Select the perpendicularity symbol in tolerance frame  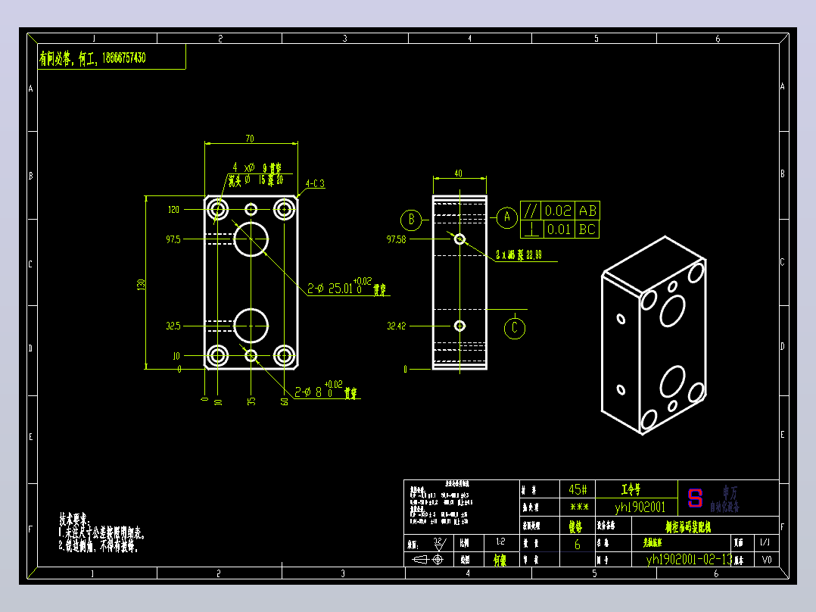pos(531,229)
